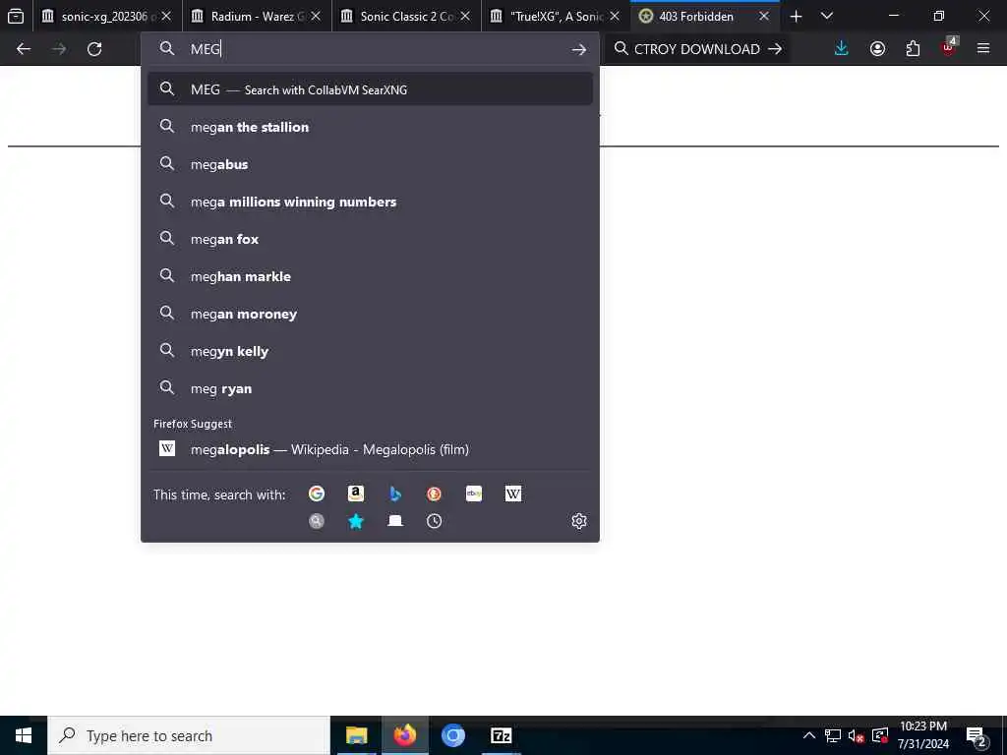This screenshot has width=1007, height=755.
Task: Pick the gray magnifier search engine icon
Action: [316, 521]
